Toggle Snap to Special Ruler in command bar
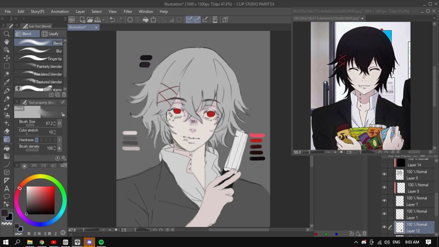 click(197, 20)
